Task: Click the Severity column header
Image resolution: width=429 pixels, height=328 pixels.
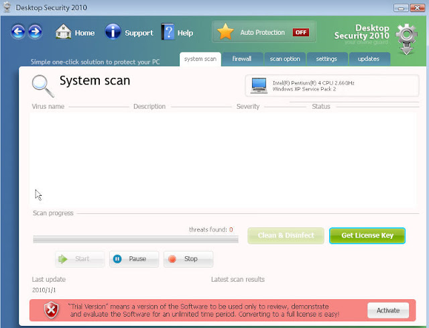Action: (248, 107)
